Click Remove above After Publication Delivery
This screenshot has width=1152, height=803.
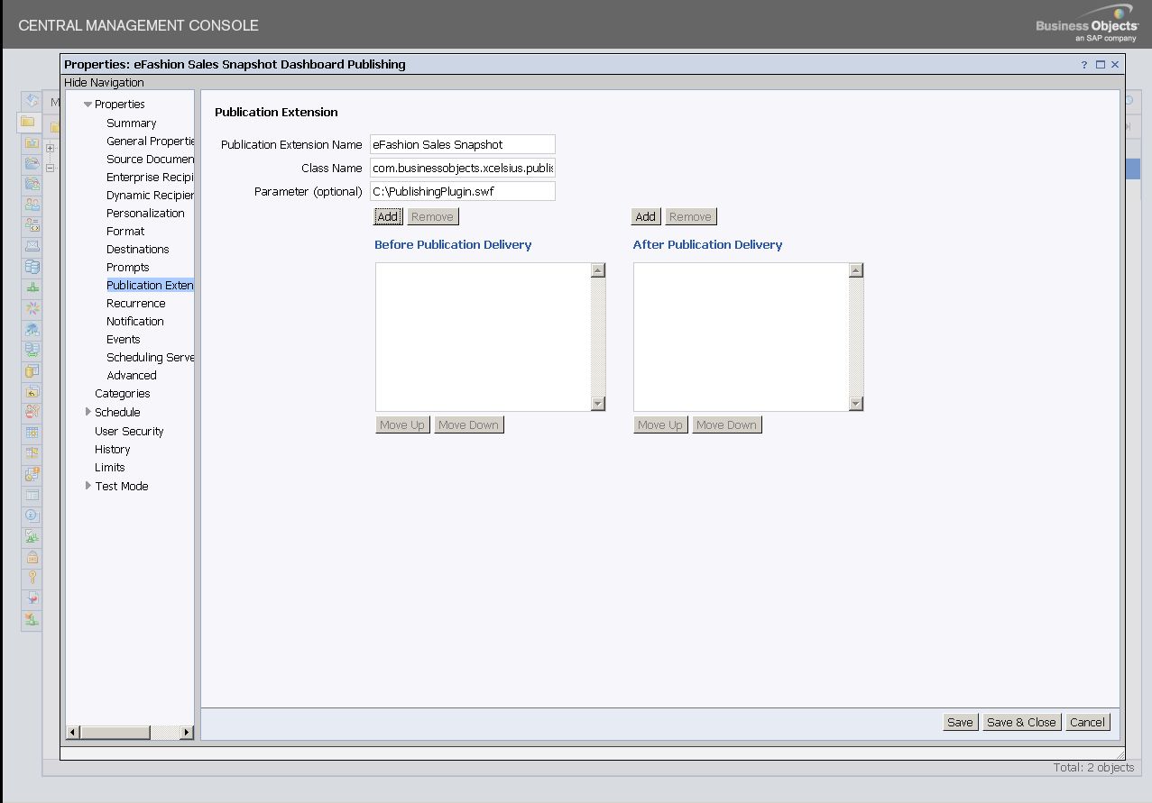pos(691,217)
